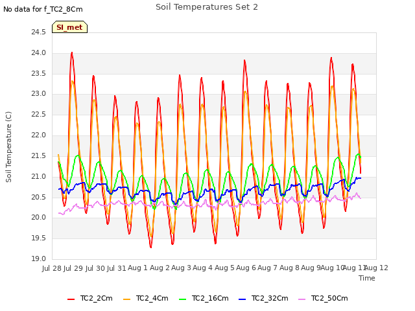
Task: Click the TC2_4Cm legend entry
Action: pyautogui.click(x=146, y=298)
